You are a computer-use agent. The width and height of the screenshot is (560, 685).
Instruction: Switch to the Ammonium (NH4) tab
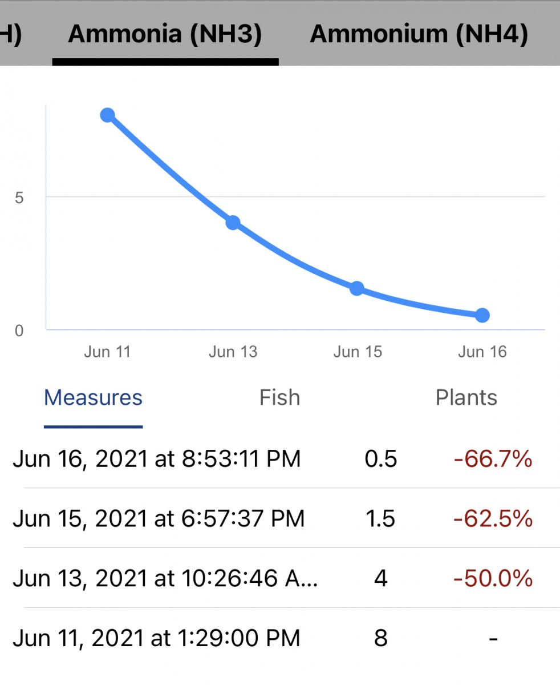point(419,34)
